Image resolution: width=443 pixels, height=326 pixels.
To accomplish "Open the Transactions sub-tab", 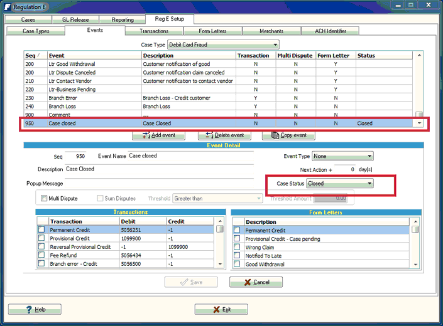I will (154, 31).
